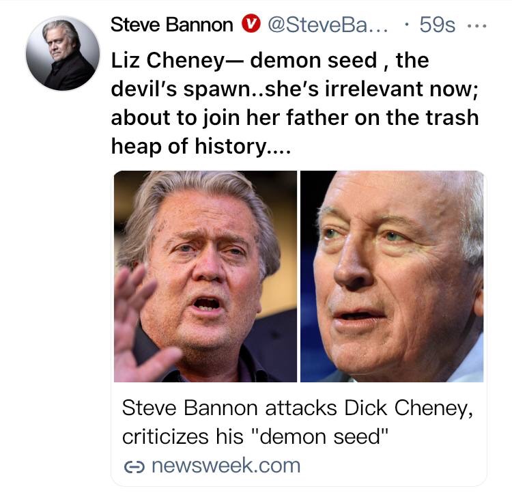
Task: Click the chain link icon beside newsweek.com
Action: pyautogui.click(x=132, y=466)
